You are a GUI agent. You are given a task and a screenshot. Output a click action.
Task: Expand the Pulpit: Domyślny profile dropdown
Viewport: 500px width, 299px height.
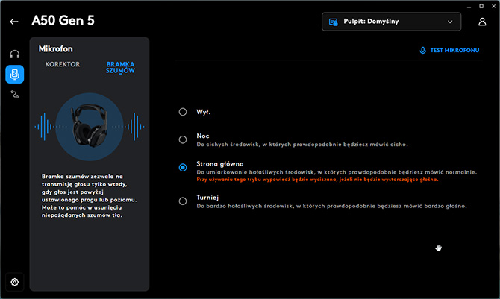[x=391, y=22]
